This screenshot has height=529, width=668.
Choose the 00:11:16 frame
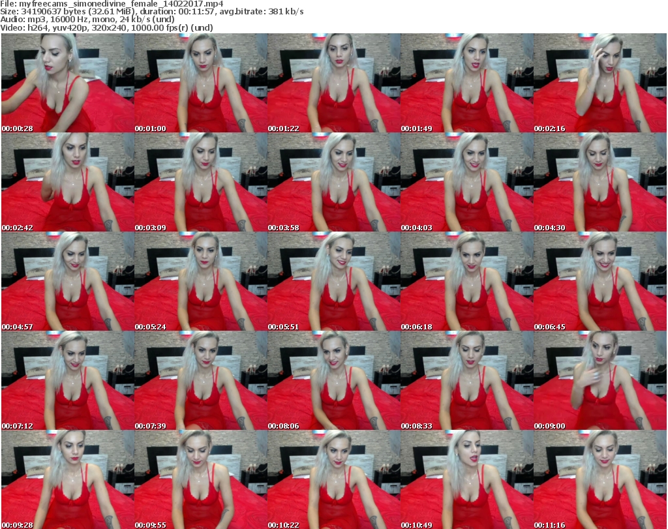click(600, 479)
